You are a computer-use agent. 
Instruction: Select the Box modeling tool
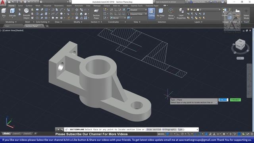(4, 13)
